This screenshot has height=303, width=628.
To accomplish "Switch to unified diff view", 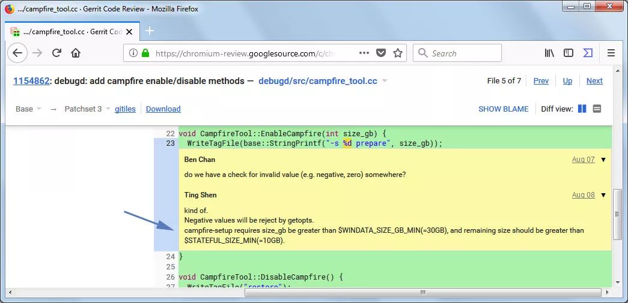I will [597, 109].
